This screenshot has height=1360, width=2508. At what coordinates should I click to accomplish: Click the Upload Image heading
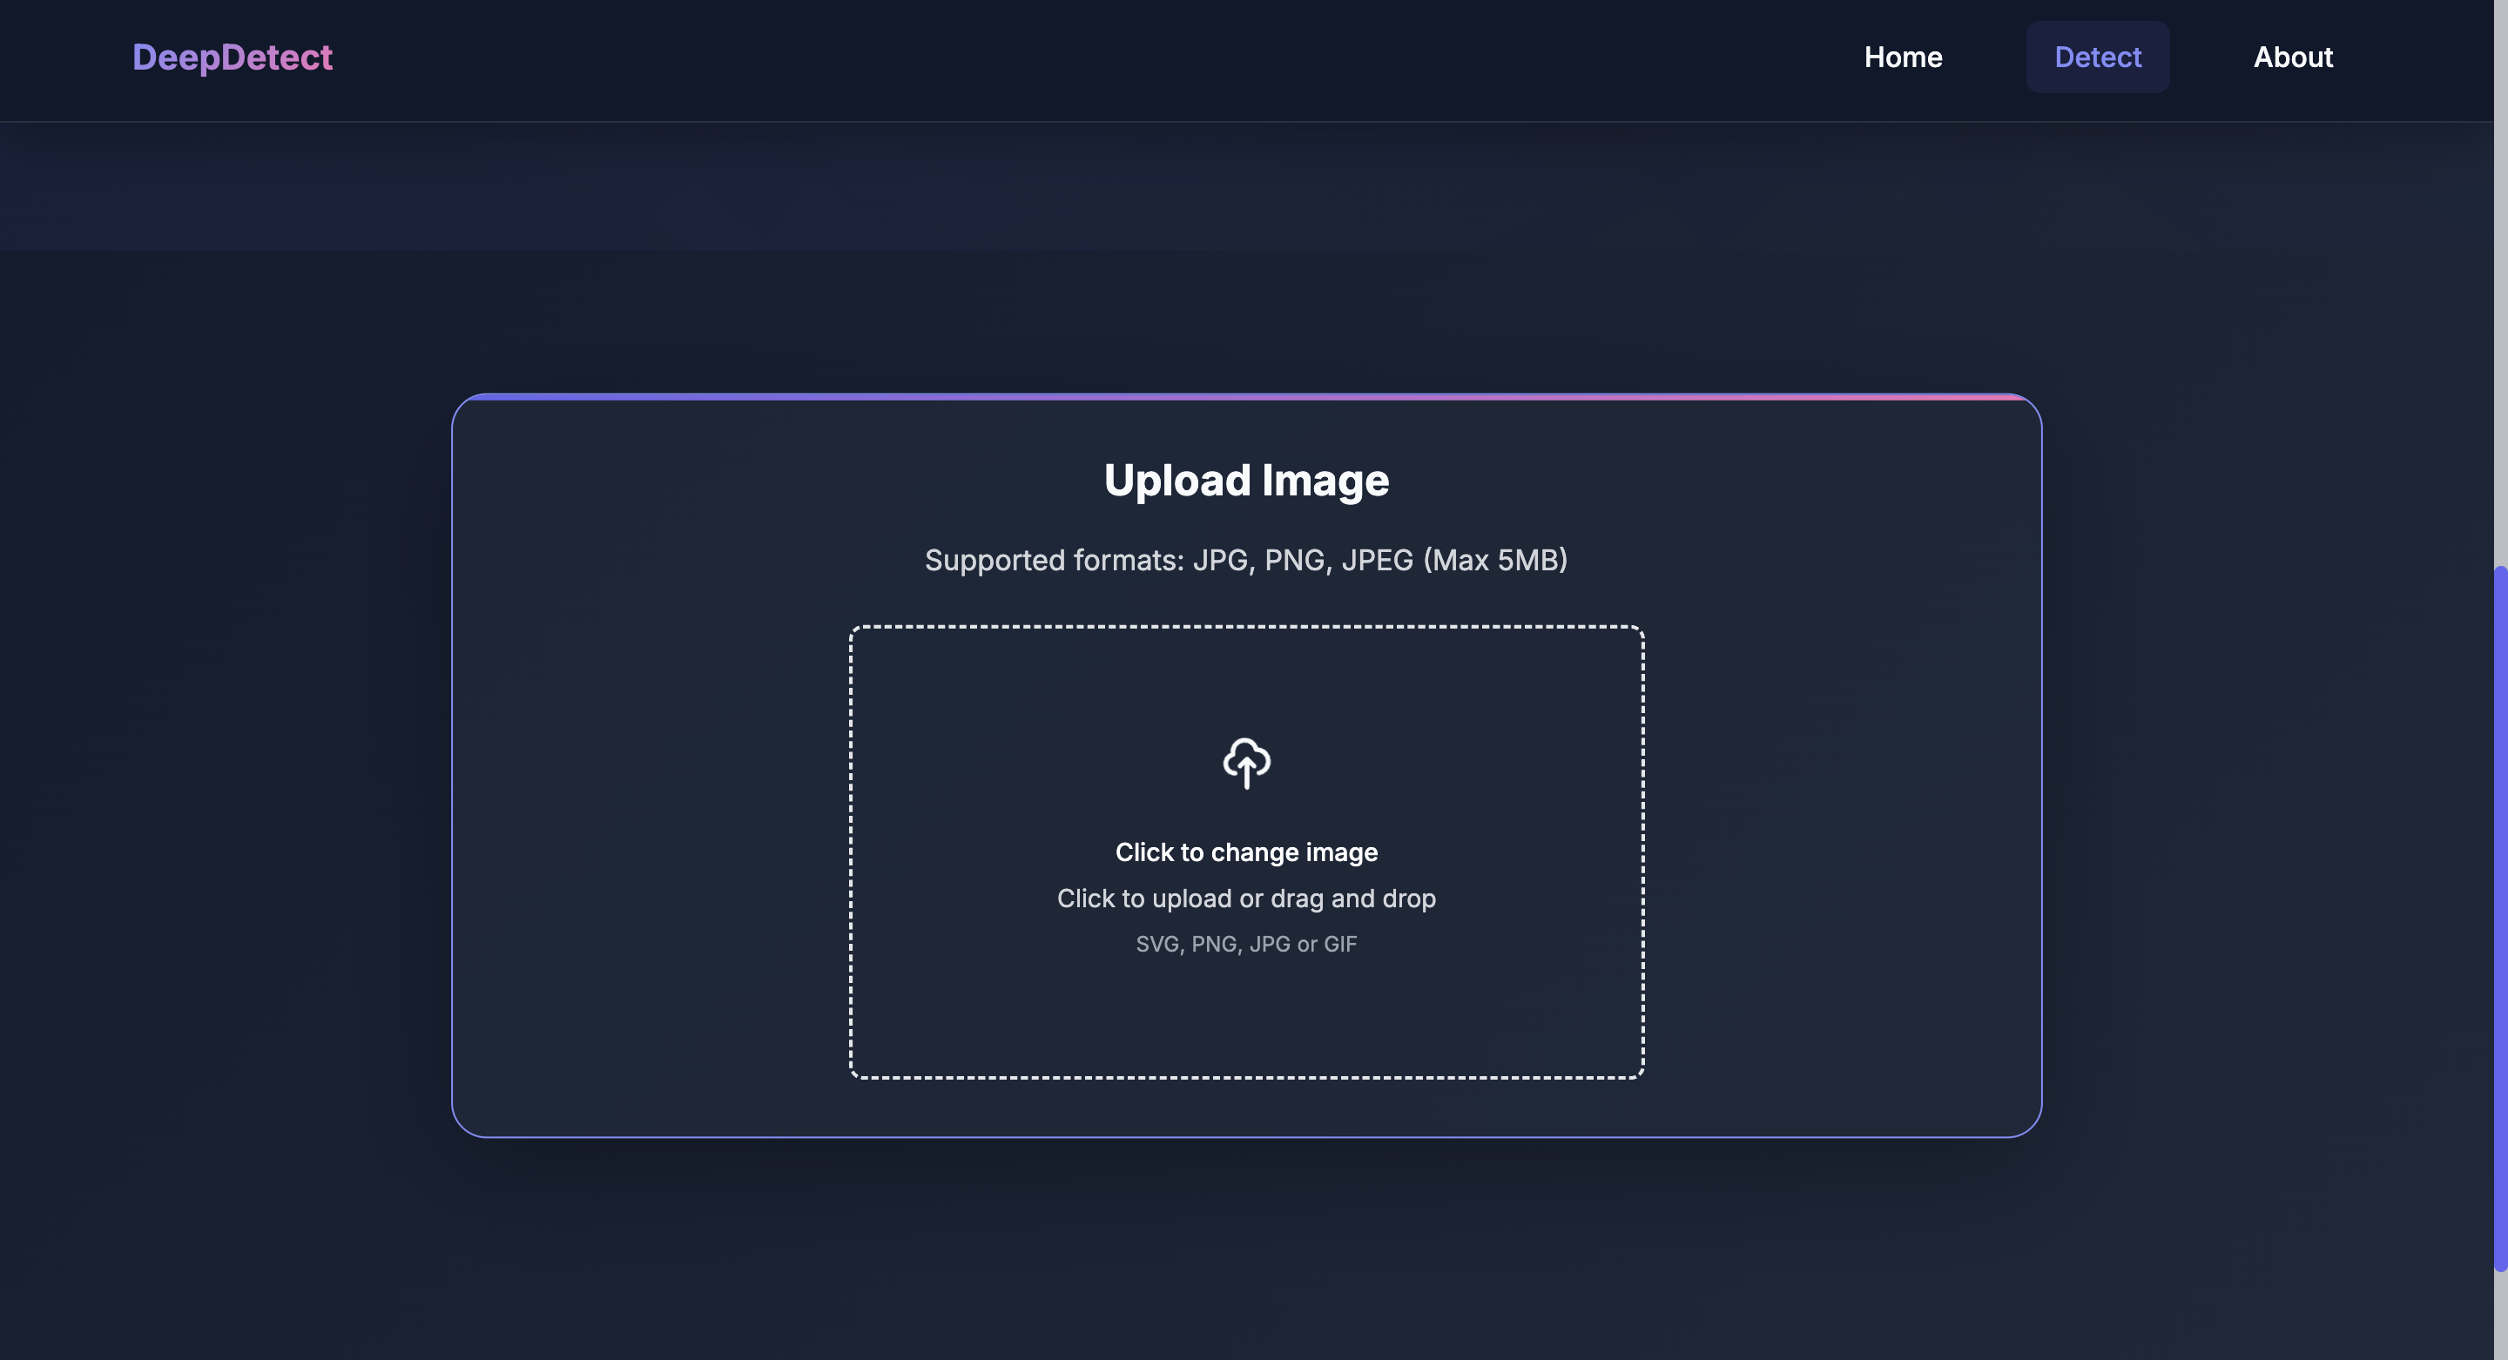[x=1246, y=480]
